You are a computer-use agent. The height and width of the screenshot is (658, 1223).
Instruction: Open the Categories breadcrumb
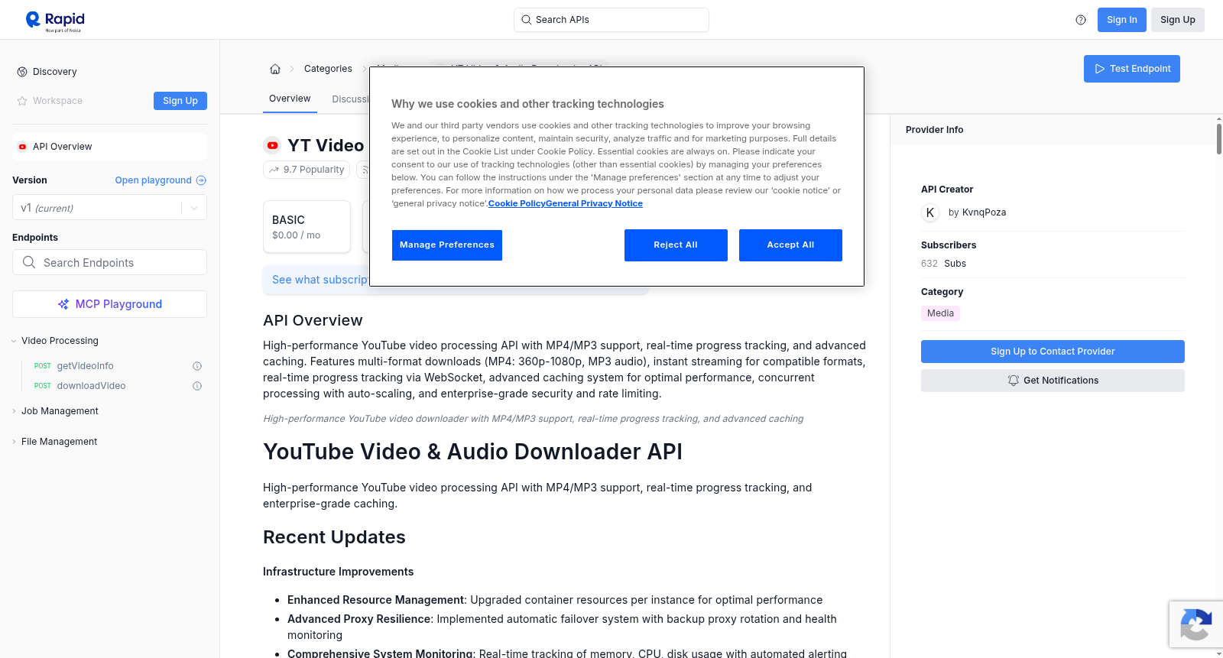click(328, 69)
